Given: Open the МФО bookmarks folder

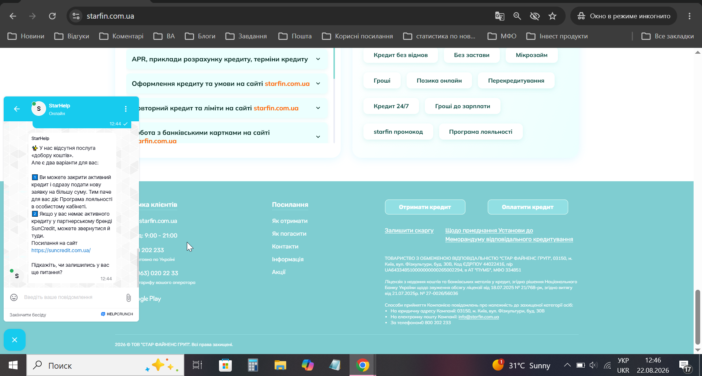Looking at the screenshot, I should click(502, 36).
